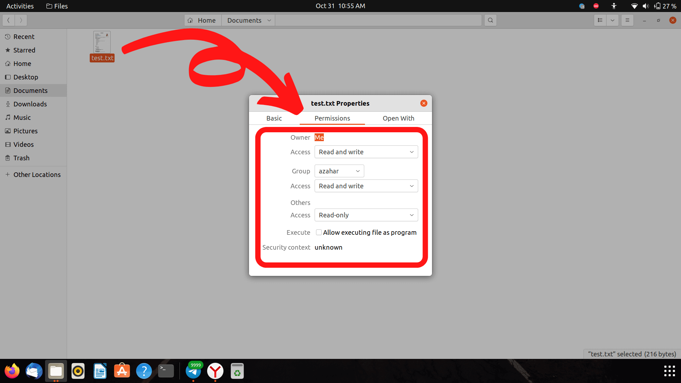
Task: Click the App Grid icon in dock
Action: pyautogui.click(x=670, y=371)
